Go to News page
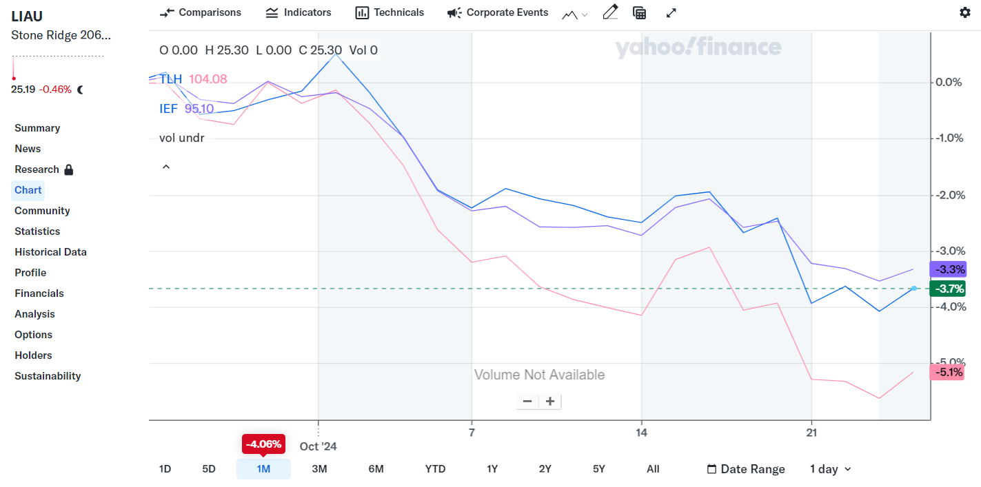981x487 pixels. point(28,149)
